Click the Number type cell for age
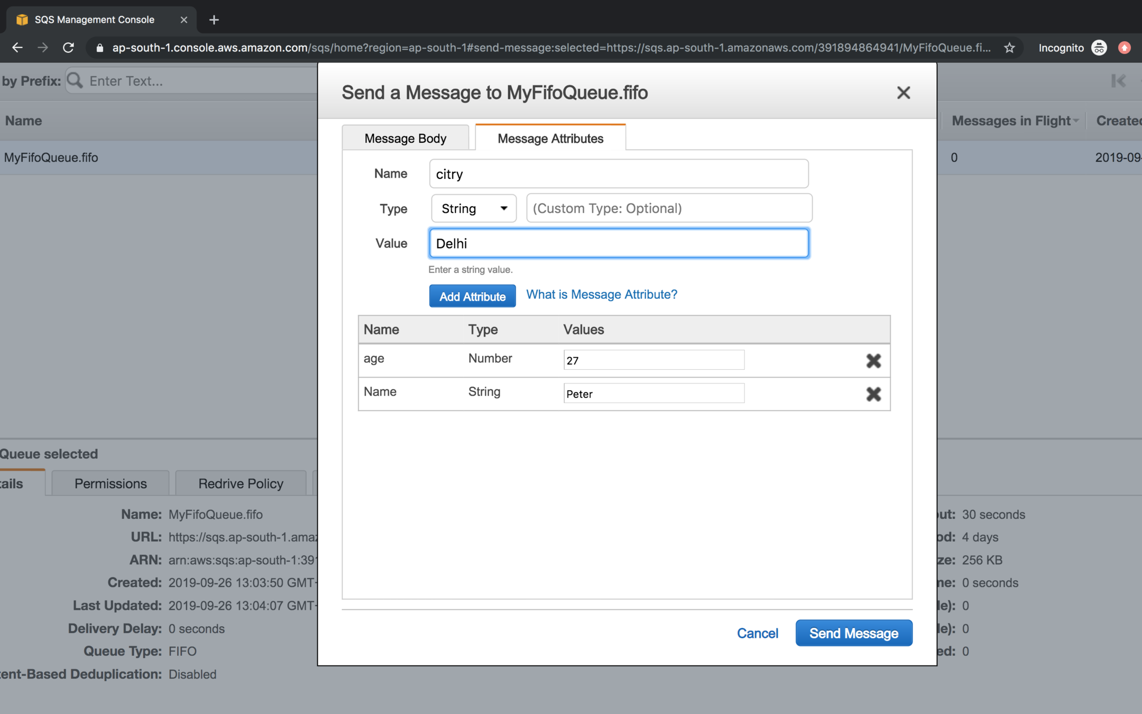Image resolution: width=1142 pixels, height=714 pixels. (490, 359)
